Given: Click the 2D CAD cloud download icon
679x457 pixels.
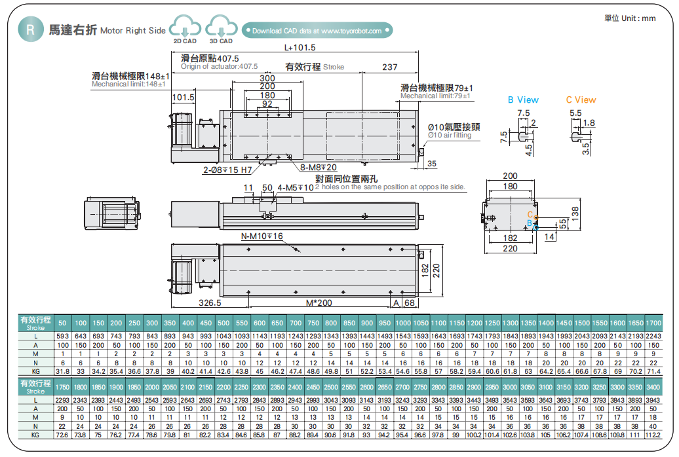Looking at the screenshot, I should [x=185, y=29].
